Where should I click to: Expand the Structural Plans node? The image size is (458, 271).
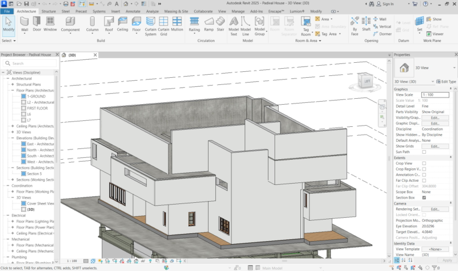[13, 84]
